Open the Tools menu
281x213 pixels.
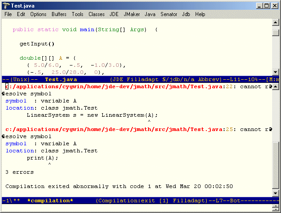[77, 14]
